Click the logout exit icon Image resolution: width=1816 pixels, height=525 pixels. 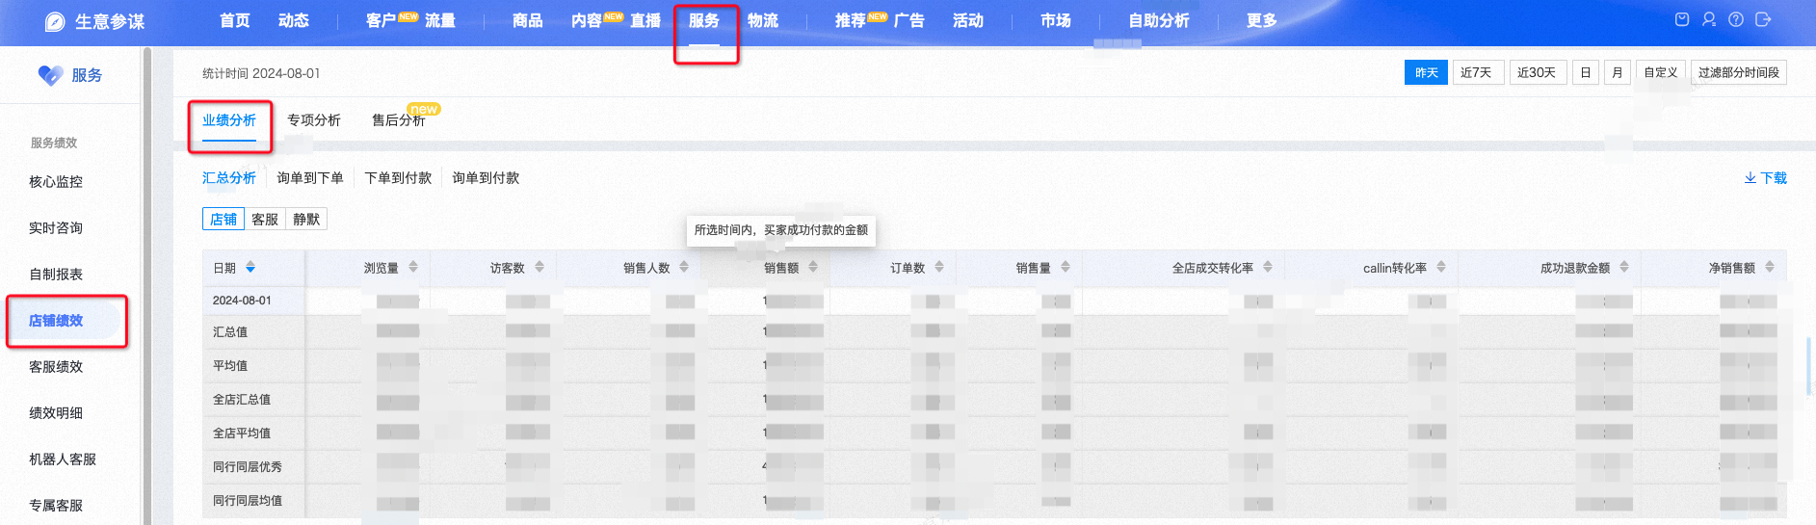pos(1763,19)
